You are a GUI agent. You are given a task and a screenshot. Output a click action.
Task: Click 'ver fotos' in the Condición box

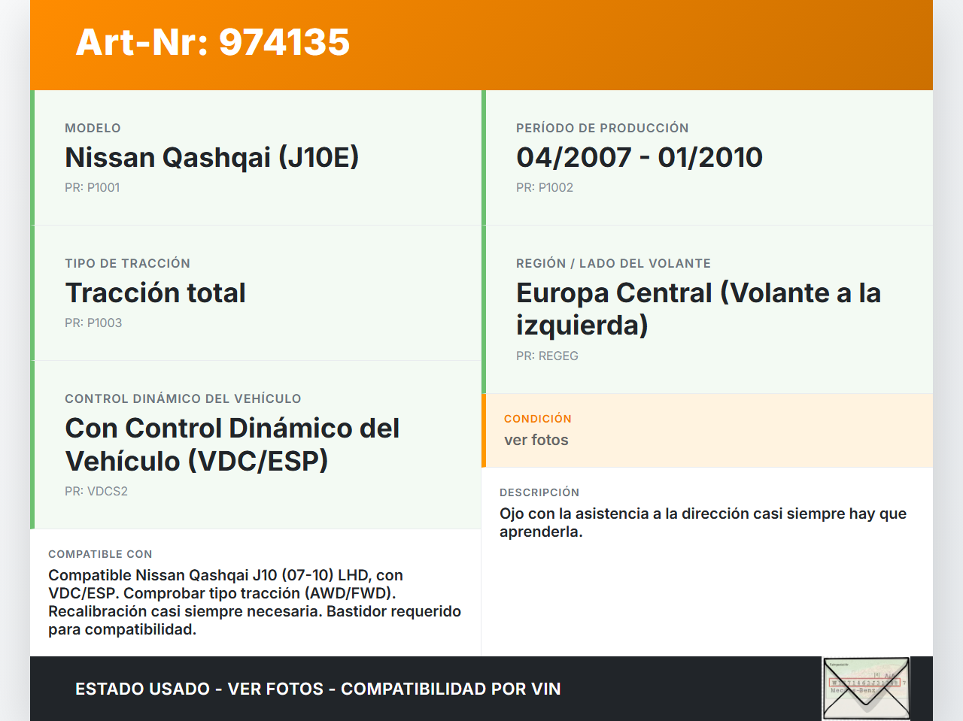(536, 441)
